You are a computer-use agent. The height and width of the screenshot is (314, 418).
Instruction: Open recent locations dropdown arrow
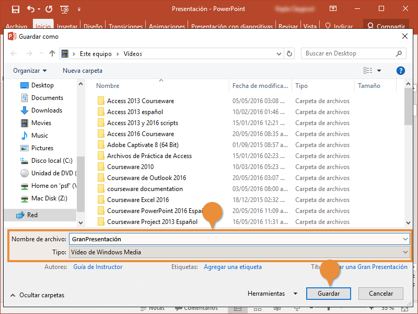point(41,53)
